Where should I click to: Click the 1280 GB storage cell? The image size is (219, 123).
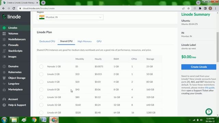click(x=151, y=112)
